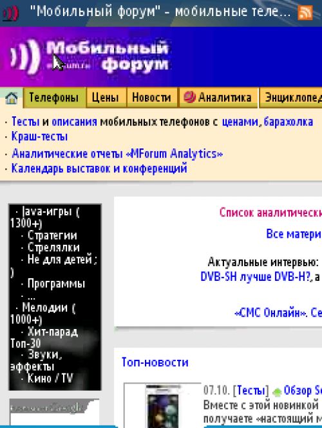This screenshot has height=428, width=322.
Task: Select the Аналитика tab
Action: point(218,98)
